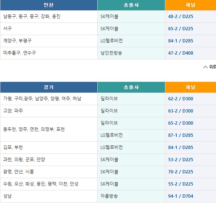The image size is (216, 204).
Task: Open channel 47-2 / D408
Action: click(180, 53)
